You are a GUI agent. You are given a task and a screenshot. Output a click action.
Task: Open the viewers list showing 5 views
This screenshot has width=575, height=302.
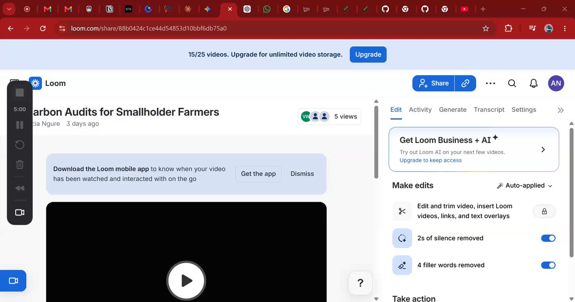coord(329,116)
